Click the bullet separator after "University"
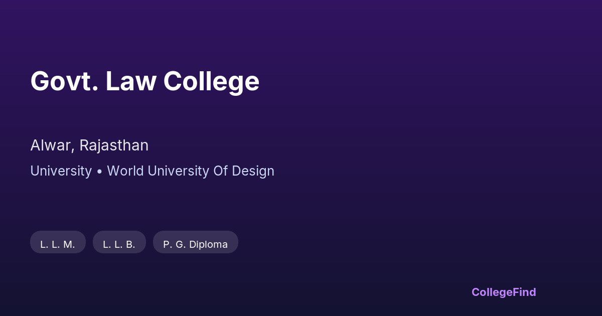The width and height of the screenshot is (602, 316). (x=99, y=172)
